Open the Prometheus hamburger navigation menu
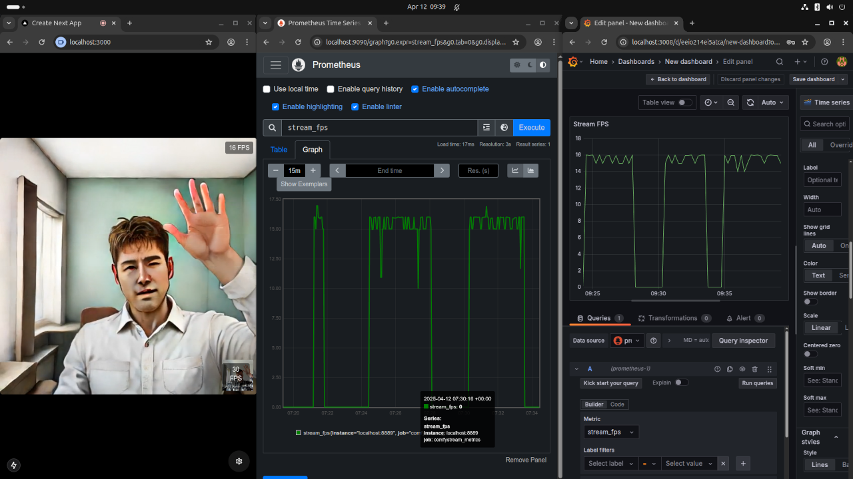Viewport: 853px width, 479px height. pos(276,65)
